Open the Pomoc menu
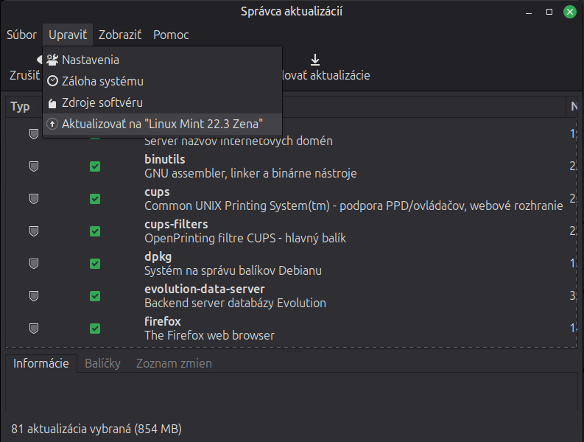584x442 pixels. point(171,35)
